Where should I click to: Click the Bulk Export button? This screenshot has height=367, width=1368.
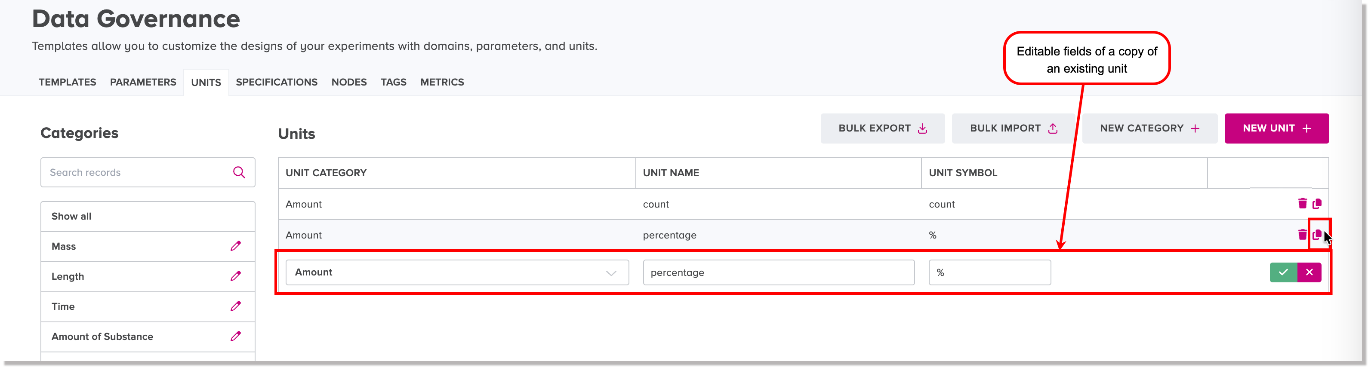[883, 128]
